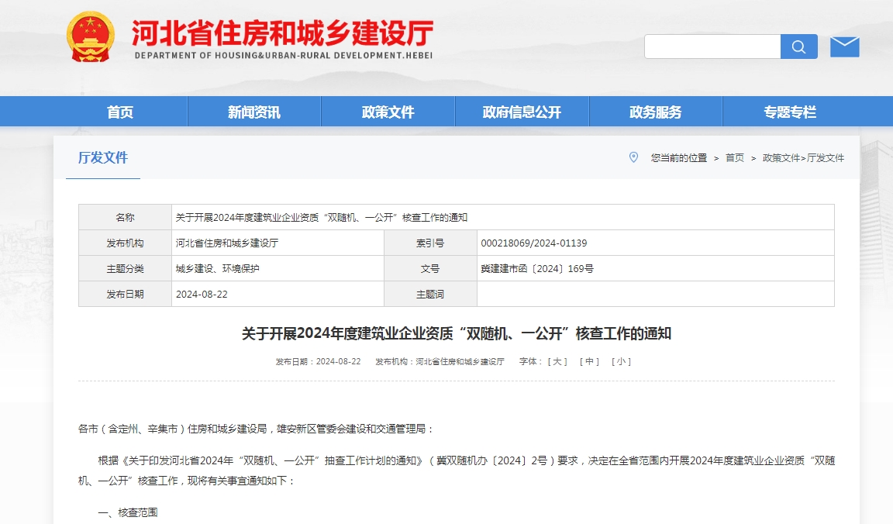The image size is (893, 524).
Task: Set article font size to 小
Action: pyautogui.click(x=619, y=360)
